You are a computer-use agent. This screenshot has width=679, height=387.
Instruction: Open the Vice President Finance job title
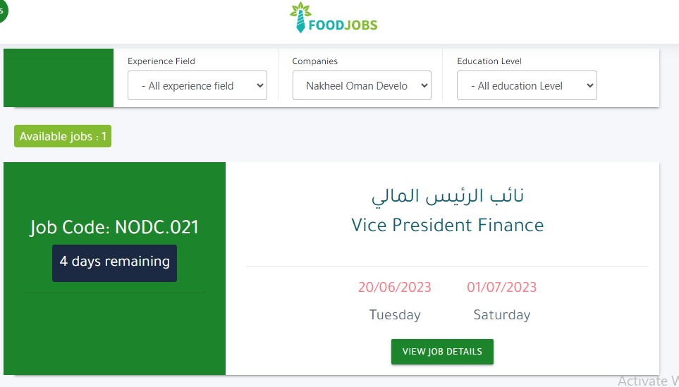click(447, 225)
